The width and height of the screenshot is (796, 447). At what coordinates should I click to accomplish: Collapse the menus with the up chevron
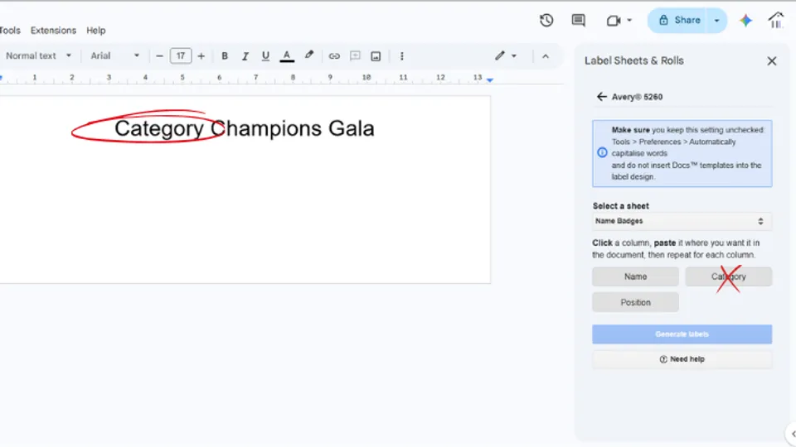click(x=546, y=56)
